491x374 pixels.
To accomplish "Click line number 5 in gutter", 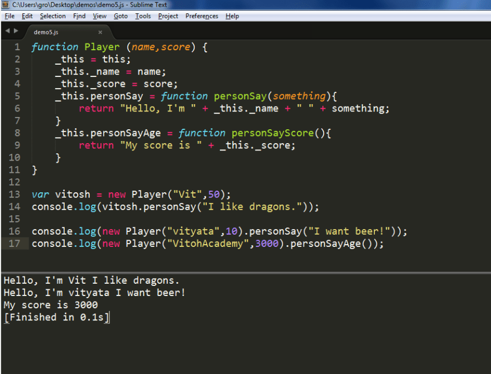I will click(17, 96).
